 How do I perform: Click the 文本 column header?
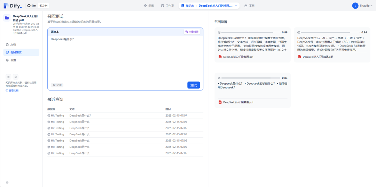click(x=72, y=109)
